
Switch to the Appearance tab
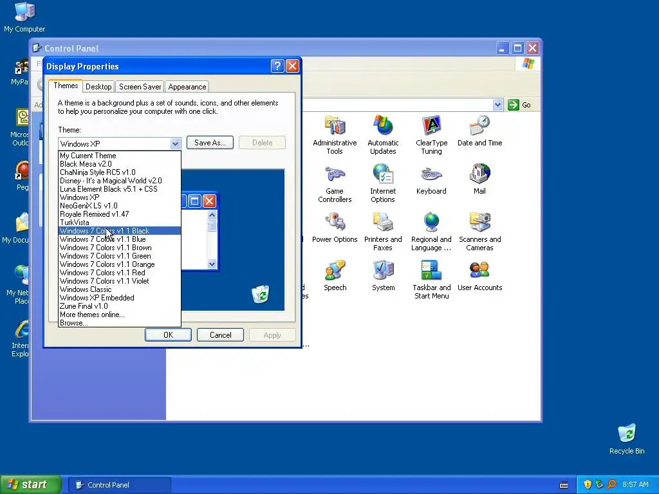[x=187, y=87]
